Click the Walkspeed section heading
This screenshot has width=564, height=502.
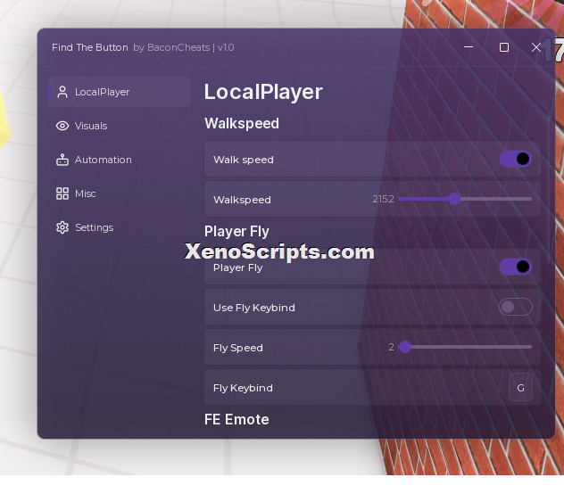click(242, 124)
